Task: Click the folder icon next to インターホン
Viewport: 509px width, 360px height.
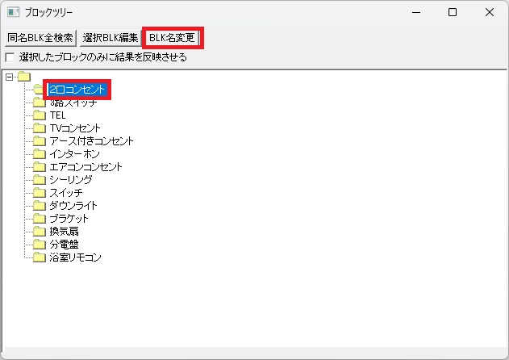Action: pos(40,154)
